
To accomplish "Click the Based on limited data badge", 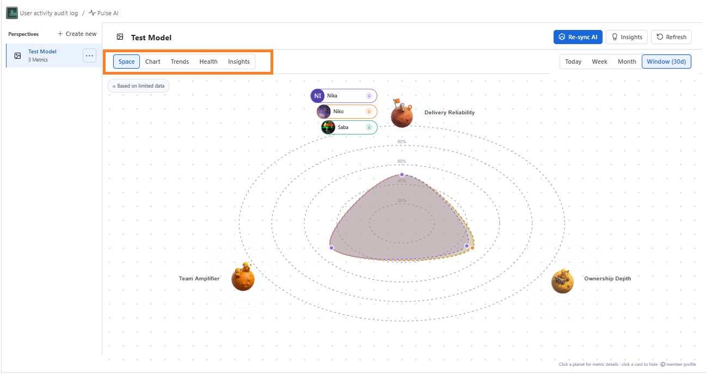I will 138,86.
